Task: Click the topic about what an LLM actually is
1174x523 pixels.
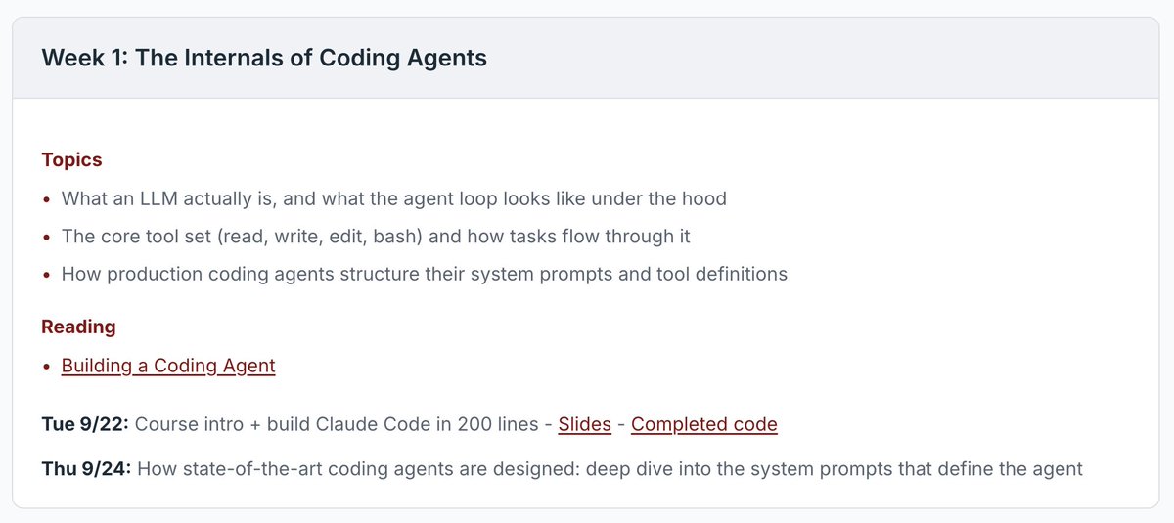Action: [x=394, y=199]
